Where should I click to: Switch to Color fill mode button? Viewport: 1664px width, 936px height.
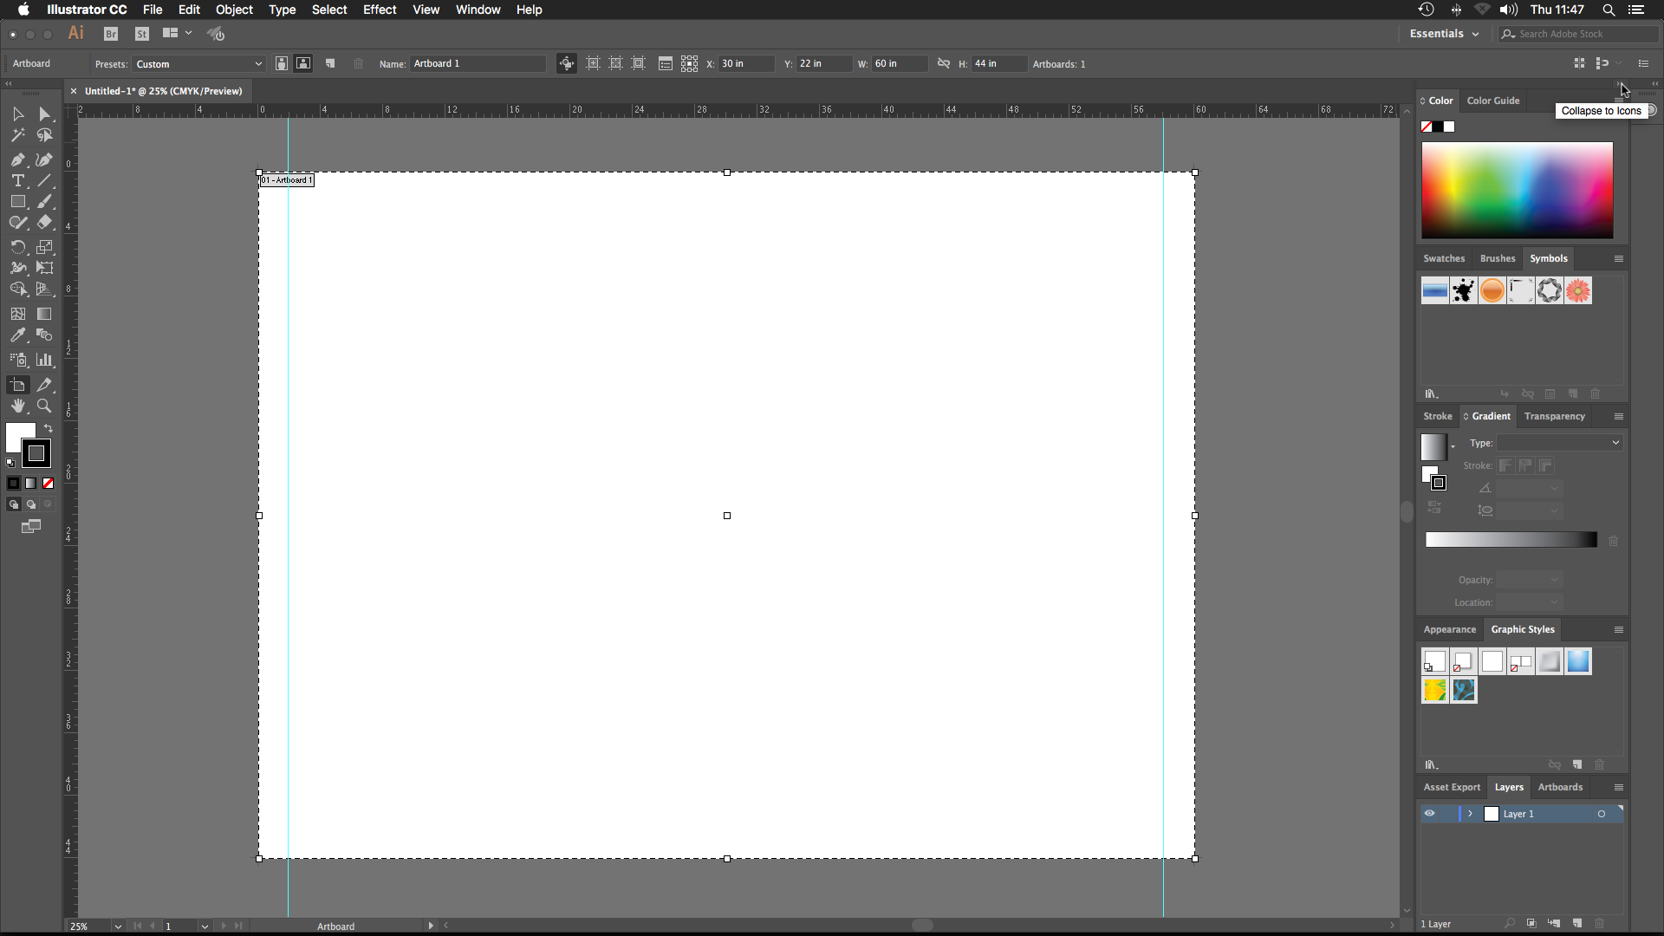click(13, 484)
